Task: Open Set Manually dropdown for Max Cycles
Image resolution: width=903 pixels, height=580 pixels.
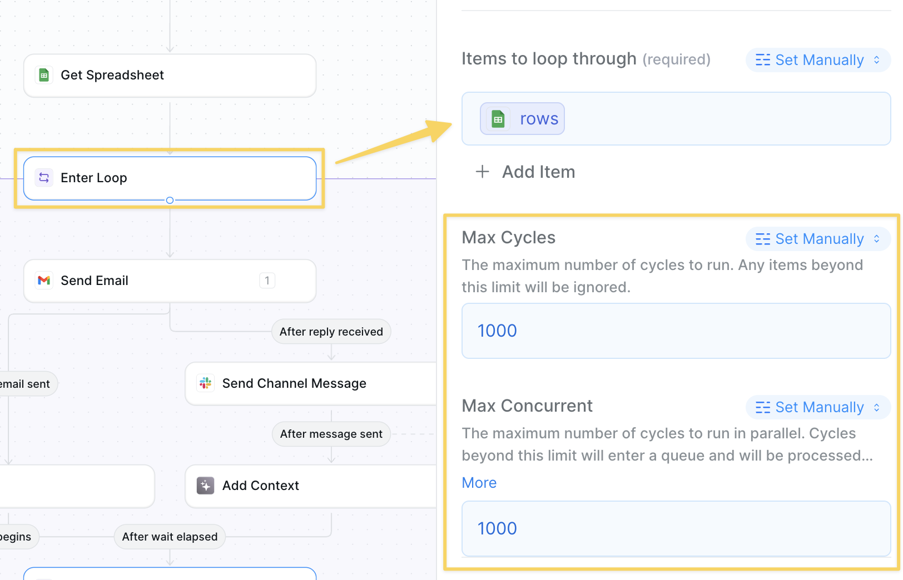Action: pyautogui.click(x=818, y=239)
